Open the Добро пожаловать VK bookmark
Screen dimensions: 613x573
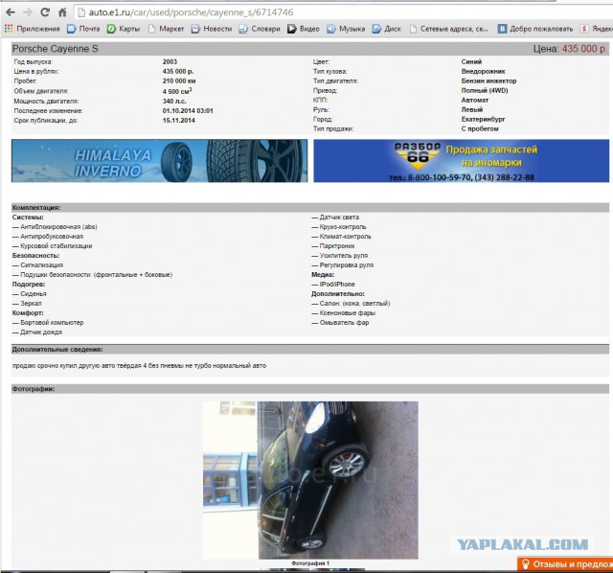[535, 29]
